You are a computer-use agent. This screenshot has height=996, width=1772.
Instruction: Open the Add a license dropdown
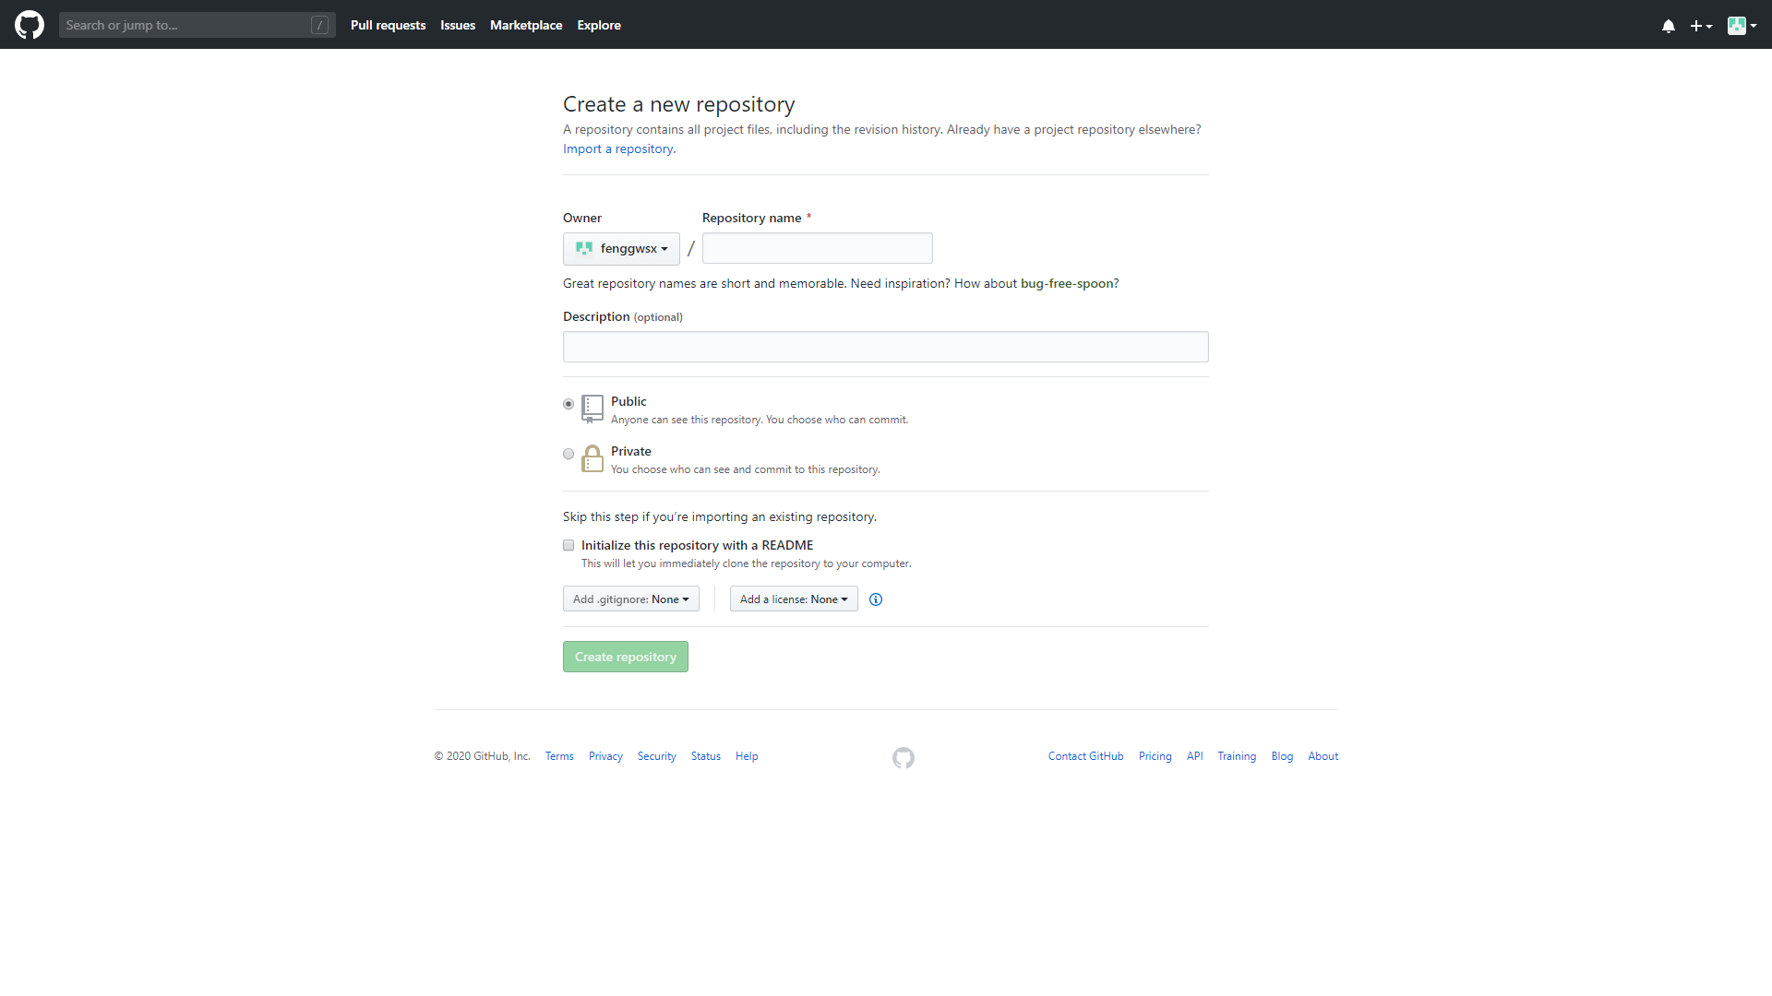click(794, 599)
